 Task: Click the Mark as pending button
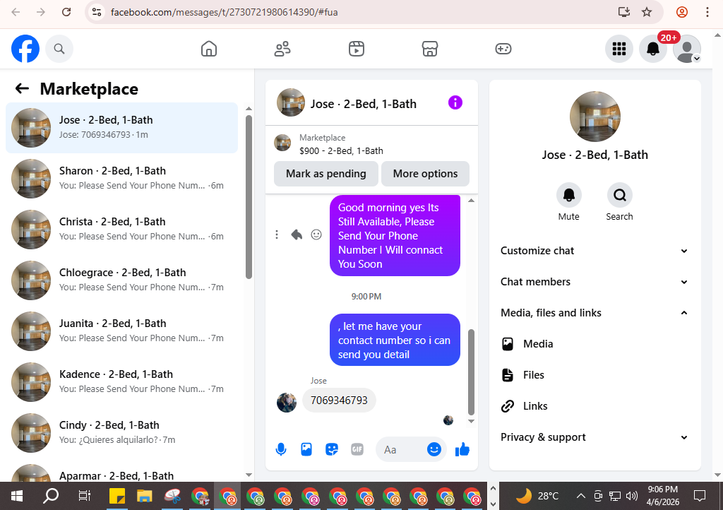326,173
